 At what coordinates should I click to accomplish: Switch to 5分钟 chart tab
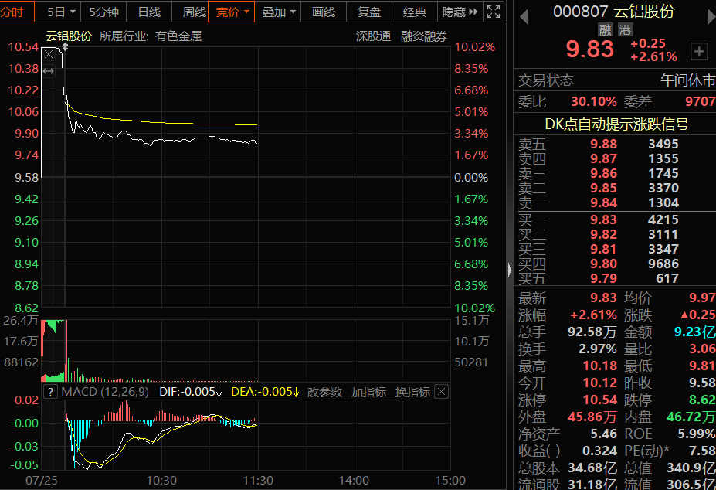pyautogui.click(x=103, y=12)
